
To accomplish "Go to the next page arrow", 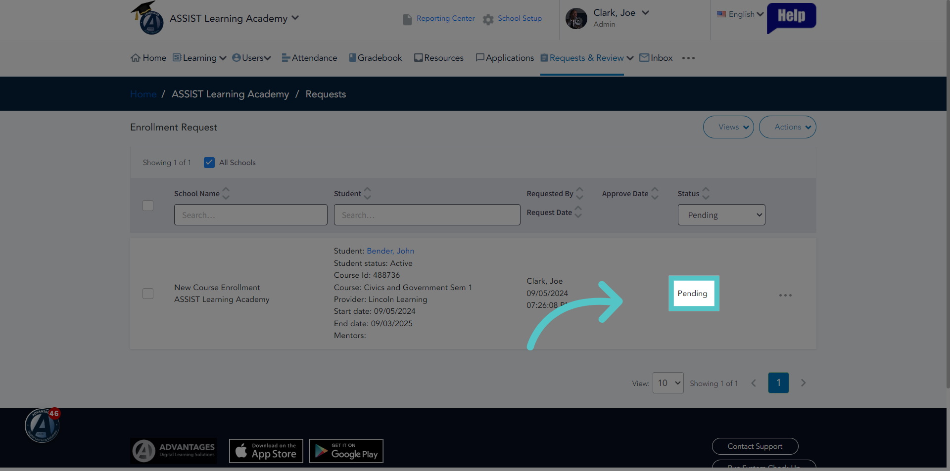I will pyautogui.click(x=803, y=383).
